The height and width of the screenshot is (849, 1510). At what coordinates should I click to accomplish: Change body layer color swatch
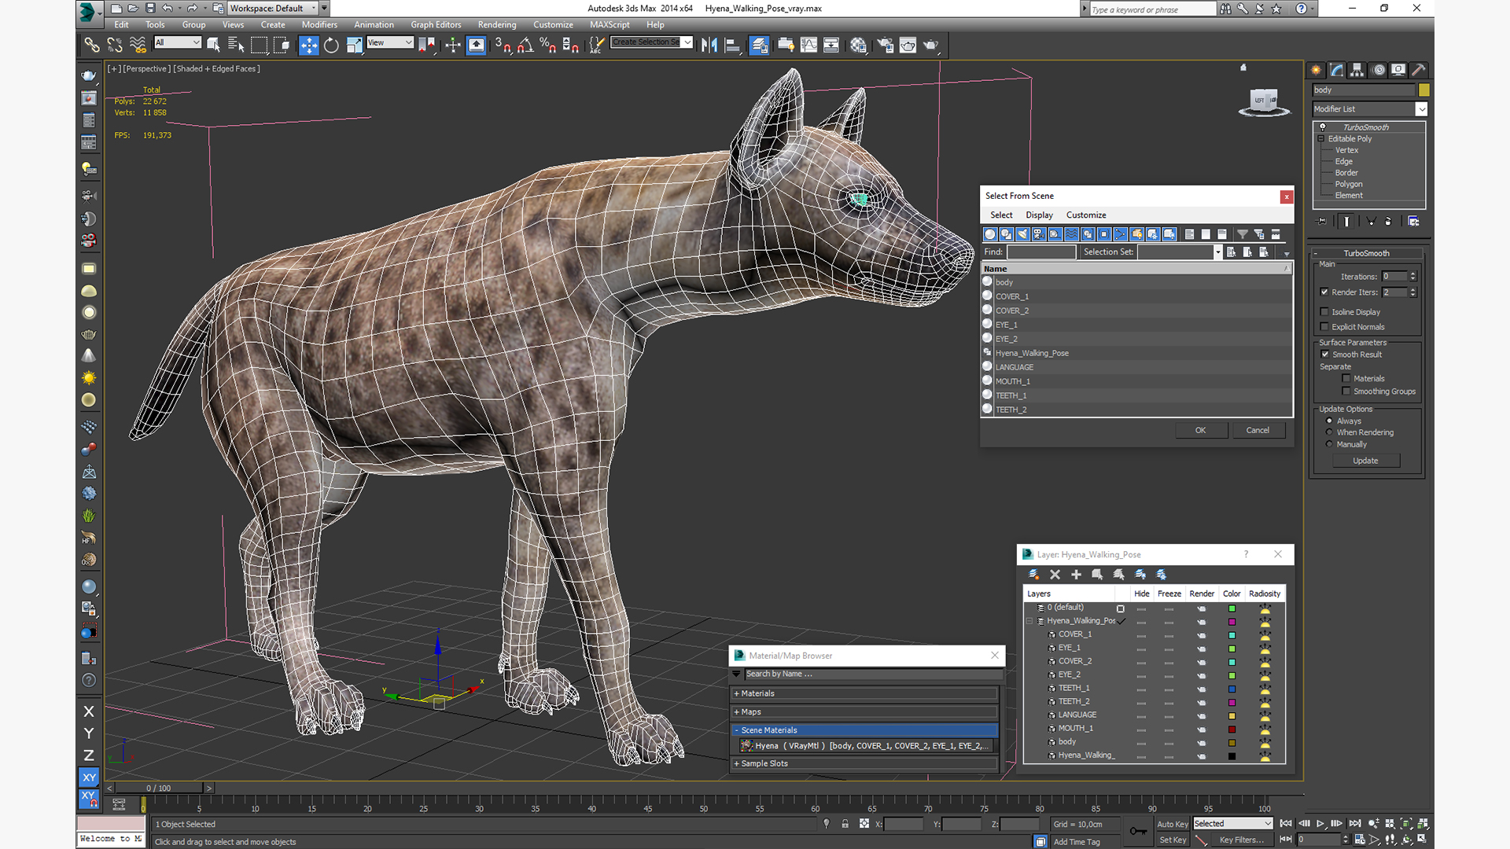point(1232,743)
